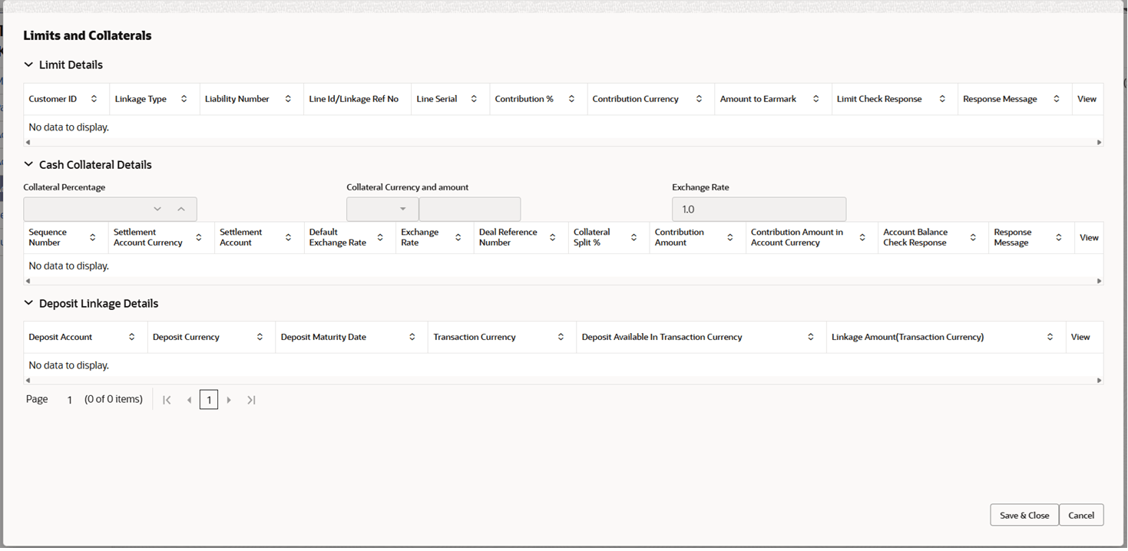The height and width of the screenshot is (551, 1128).
Task: Click the Collateral amount field
Action: (470, 209)
